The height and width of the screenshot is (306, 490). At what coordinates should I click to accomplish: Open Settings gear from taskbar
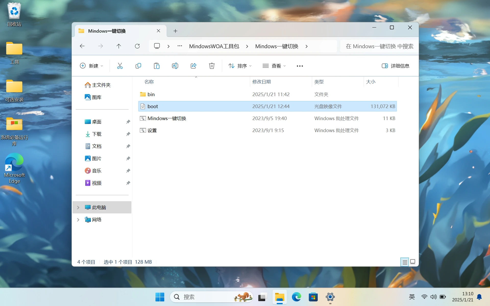pyautogui.click(x=330, y=297)
